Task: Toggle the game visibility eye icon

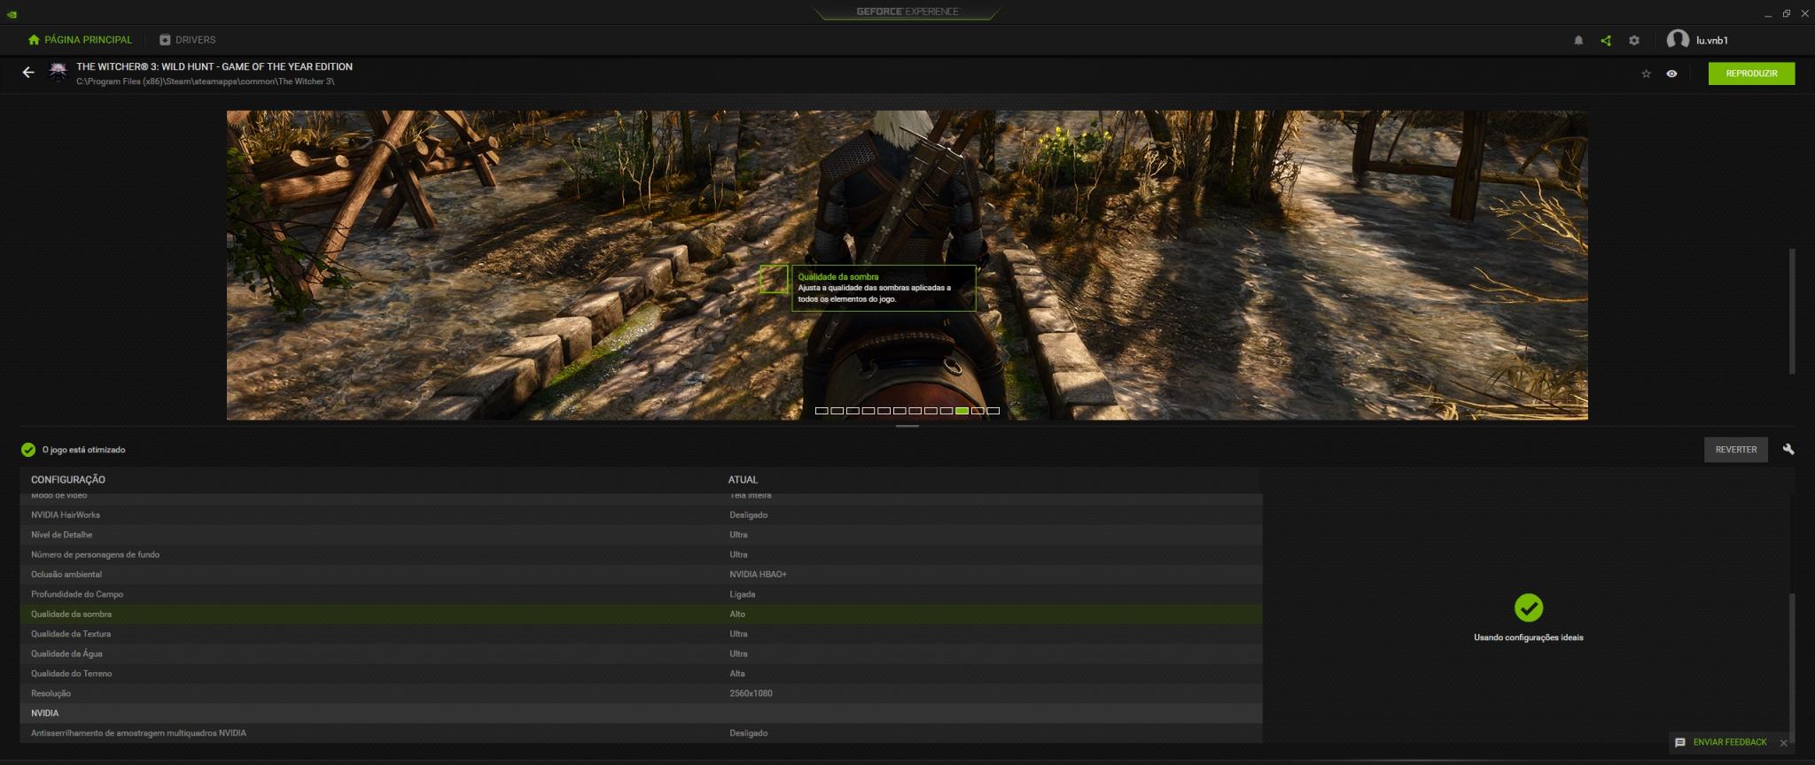Action: click(x=1671, y=73)
